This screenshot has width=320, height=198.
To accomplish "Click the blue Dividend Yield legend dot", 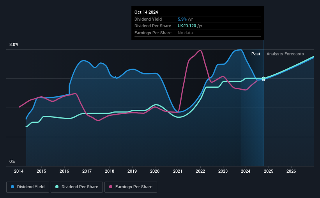I will (12, 187).
